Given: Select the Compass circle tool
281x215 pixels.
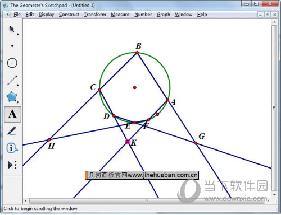Looking at the screenshot, I should pos(12,63).
